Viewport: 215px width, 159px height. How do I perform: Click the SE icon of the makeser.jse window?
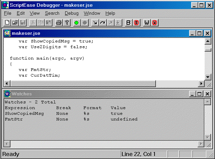pos(7,33)
